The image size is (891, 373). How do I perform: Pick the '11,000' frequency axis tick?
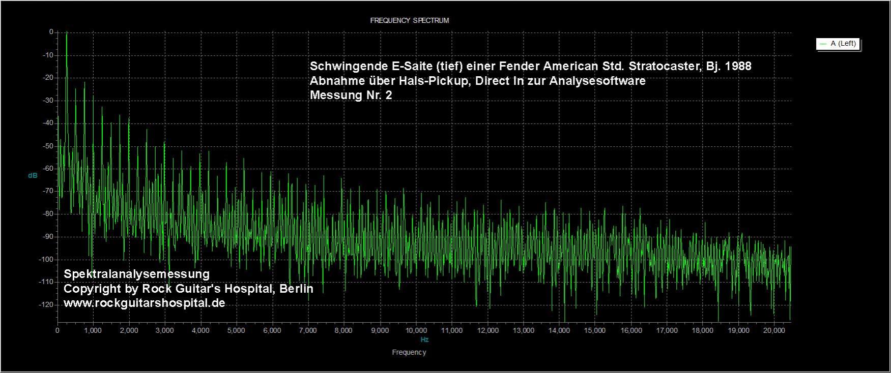(452, 330)
